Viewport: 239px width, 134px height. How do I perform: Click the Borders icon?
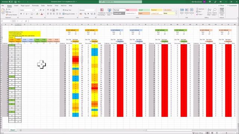(x=32, y=14)
